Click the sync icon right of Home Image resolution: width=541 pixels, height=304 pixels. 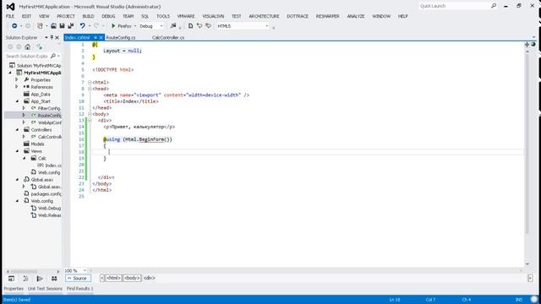[40, 47]
